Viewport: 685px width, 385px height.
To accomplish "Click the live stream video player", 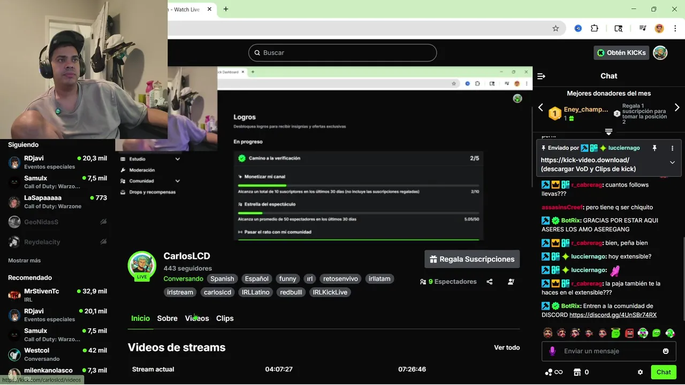I will (x=323, y=153).
